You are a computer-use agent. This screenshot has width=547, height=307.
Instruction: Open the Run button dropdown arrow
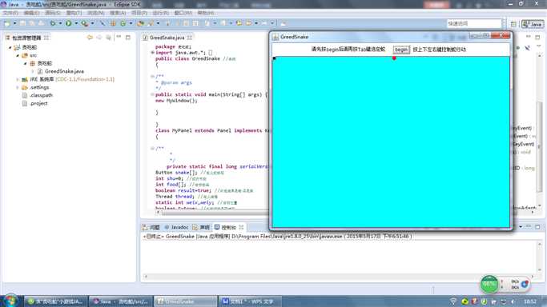[76, 23]
